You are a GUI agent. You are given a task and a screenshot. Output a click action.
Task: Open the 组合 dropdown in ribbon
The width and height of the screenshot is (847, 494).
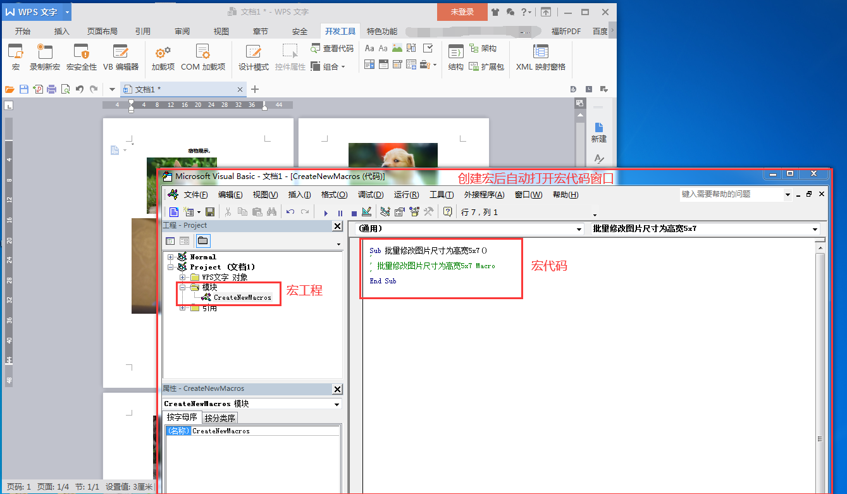pos(328,66)
